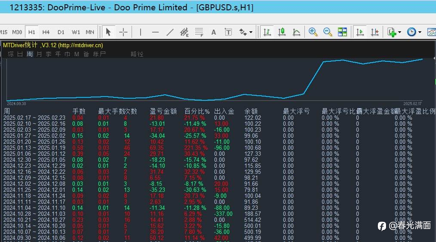Click the arrows objects icon

pos(243,32)
